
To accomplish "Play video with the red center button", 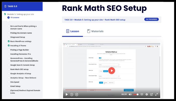I will pyautogui.click(x=111, y=71).
